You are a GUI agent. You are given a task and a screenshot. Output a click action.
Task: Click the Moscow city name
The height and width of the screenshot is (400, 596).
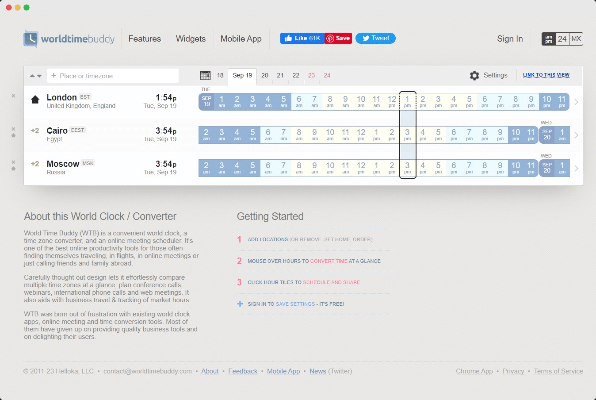click(x=63, y=164)
